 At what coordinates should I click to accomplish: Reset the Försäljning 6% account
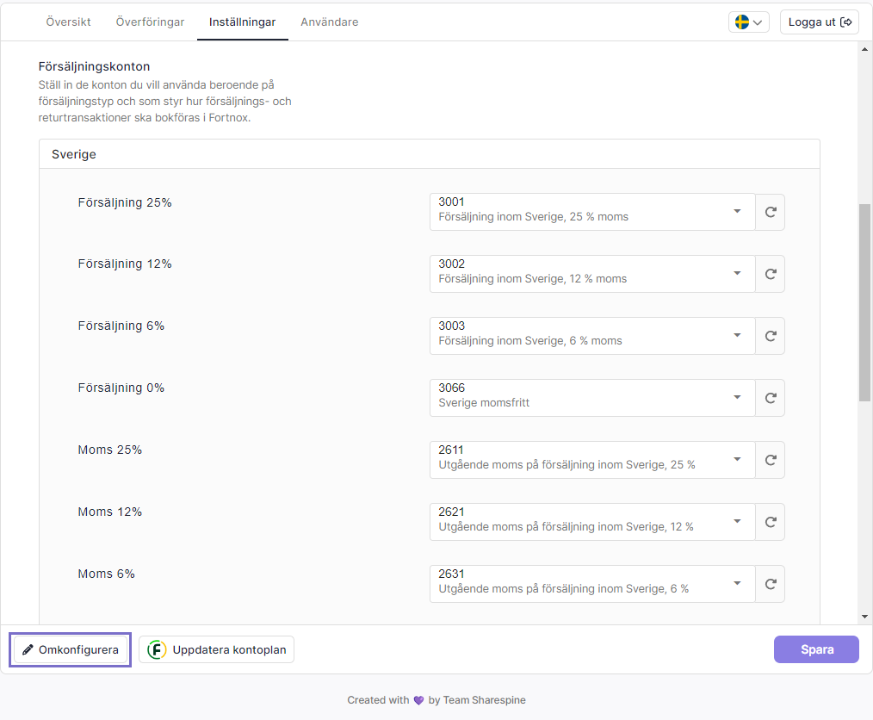tap(771, 336)
